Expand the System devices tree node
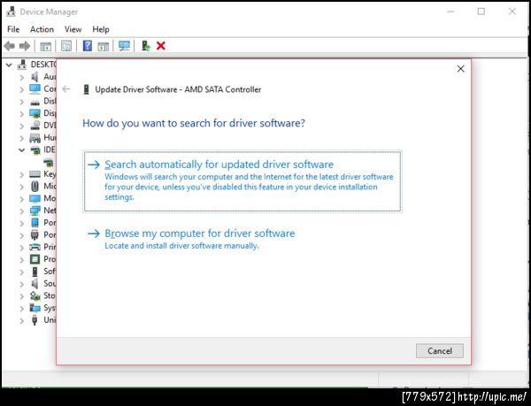 [21, 308]
